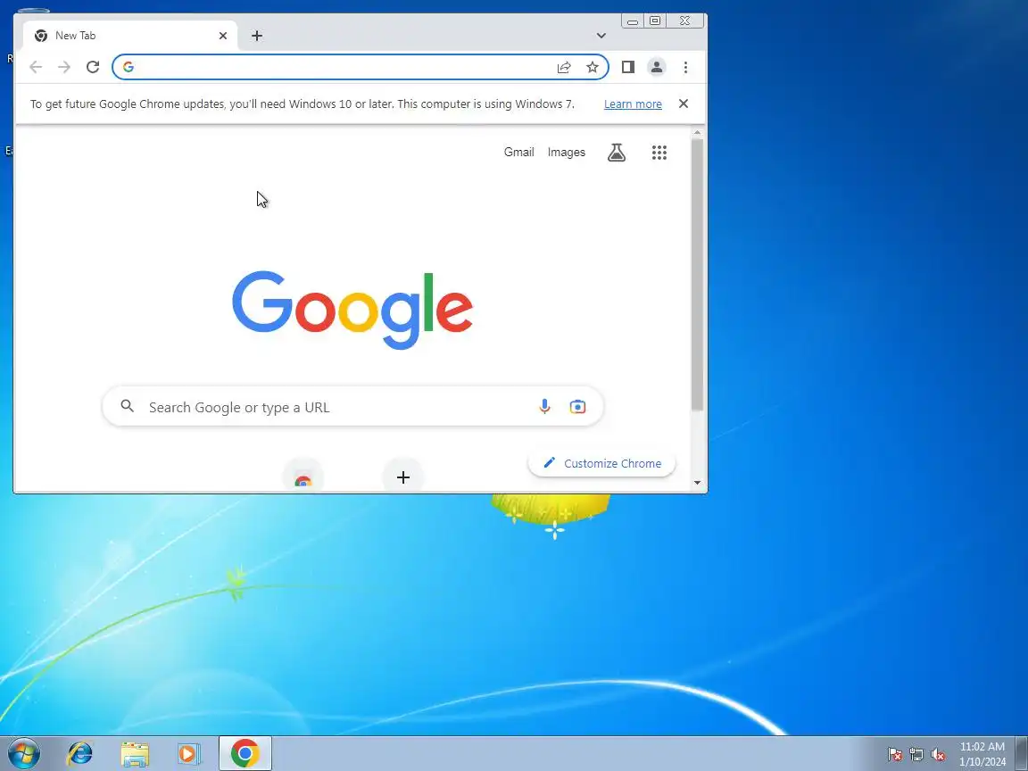This screenshot has height=771, width=1028.
Task: Click the magnifier icon in search box
Action: point(128,407)
